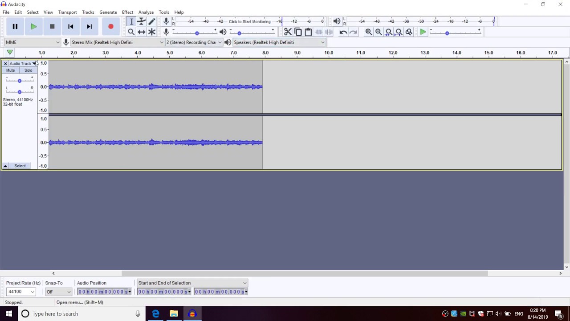Click the Undo arrow icon

[343, 32]
